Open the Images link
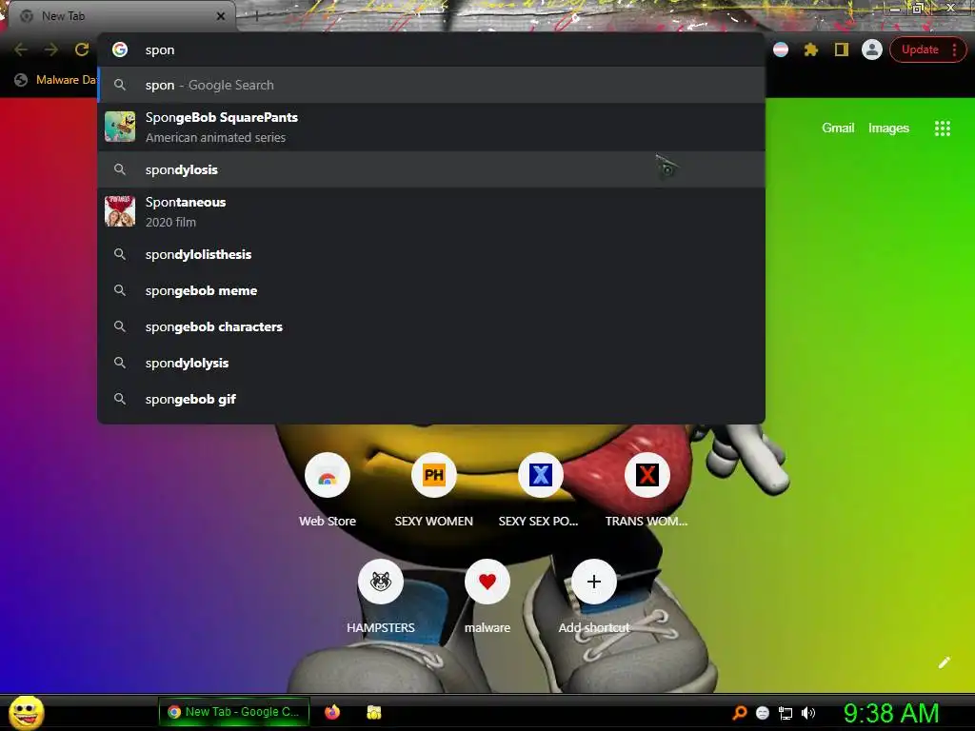The height and width of the screenshot is (731, 975). click(x=888, y=128)
